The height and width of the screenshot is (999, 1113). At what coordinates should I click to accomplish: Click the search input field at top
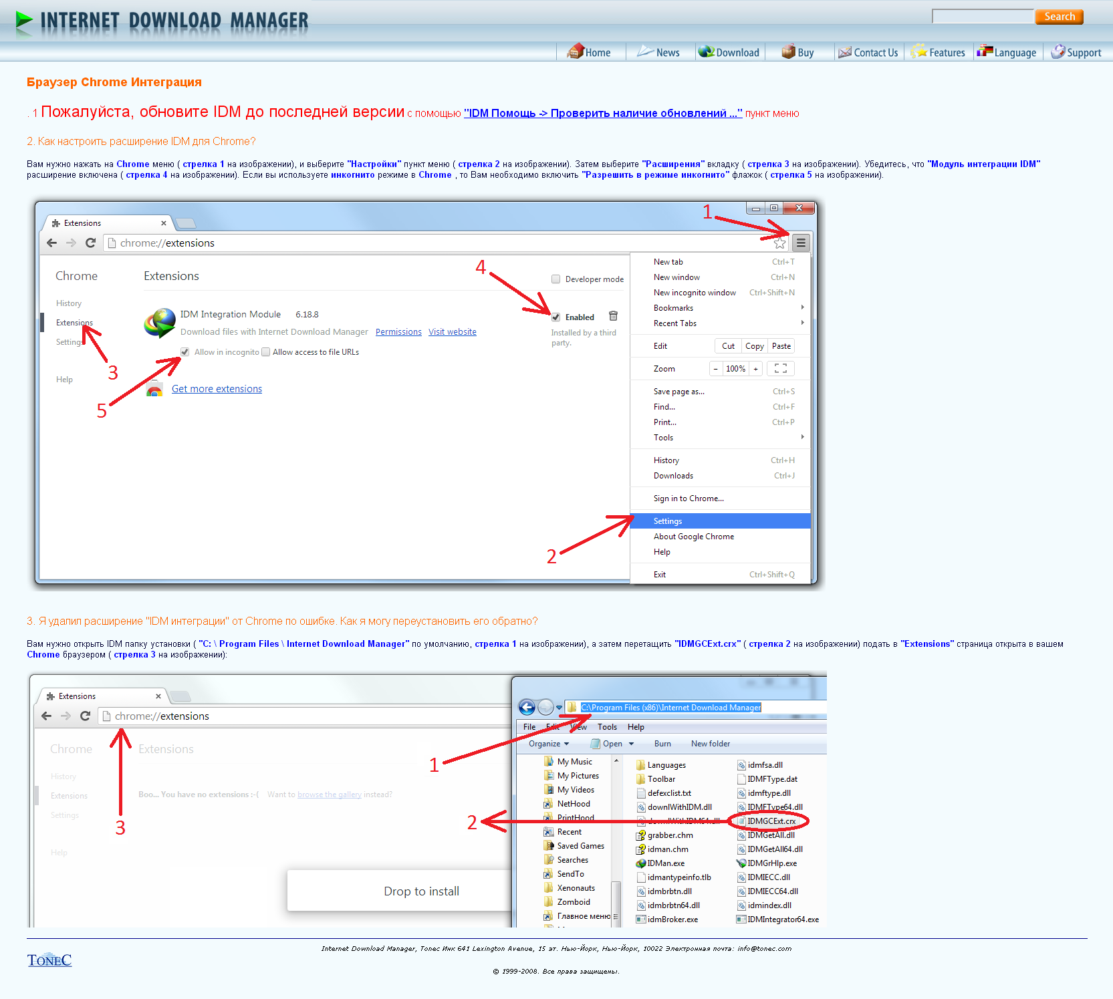(x=982, y=17)
